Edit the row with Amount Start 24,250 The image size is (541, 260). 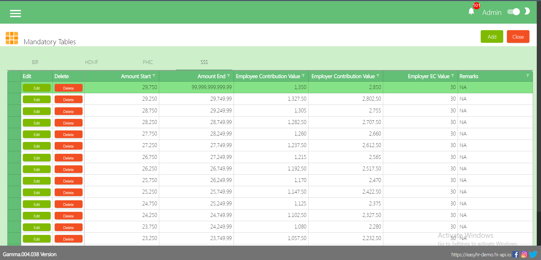(x=37, y=216)
